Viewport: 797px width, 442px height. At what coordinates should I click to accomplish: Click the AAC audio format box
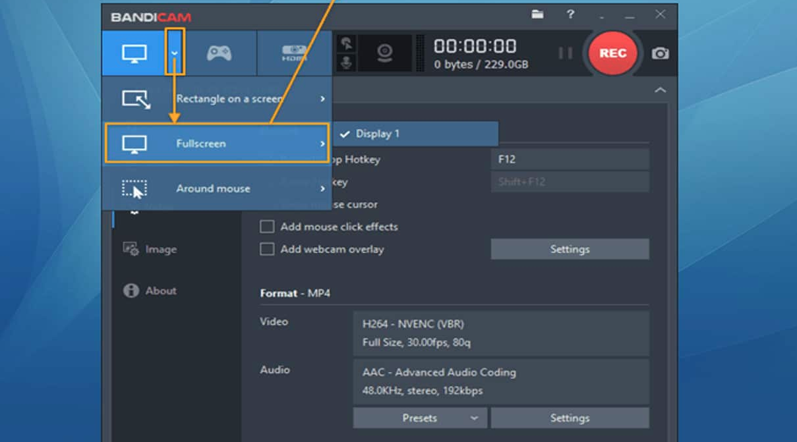pos(501,381)
